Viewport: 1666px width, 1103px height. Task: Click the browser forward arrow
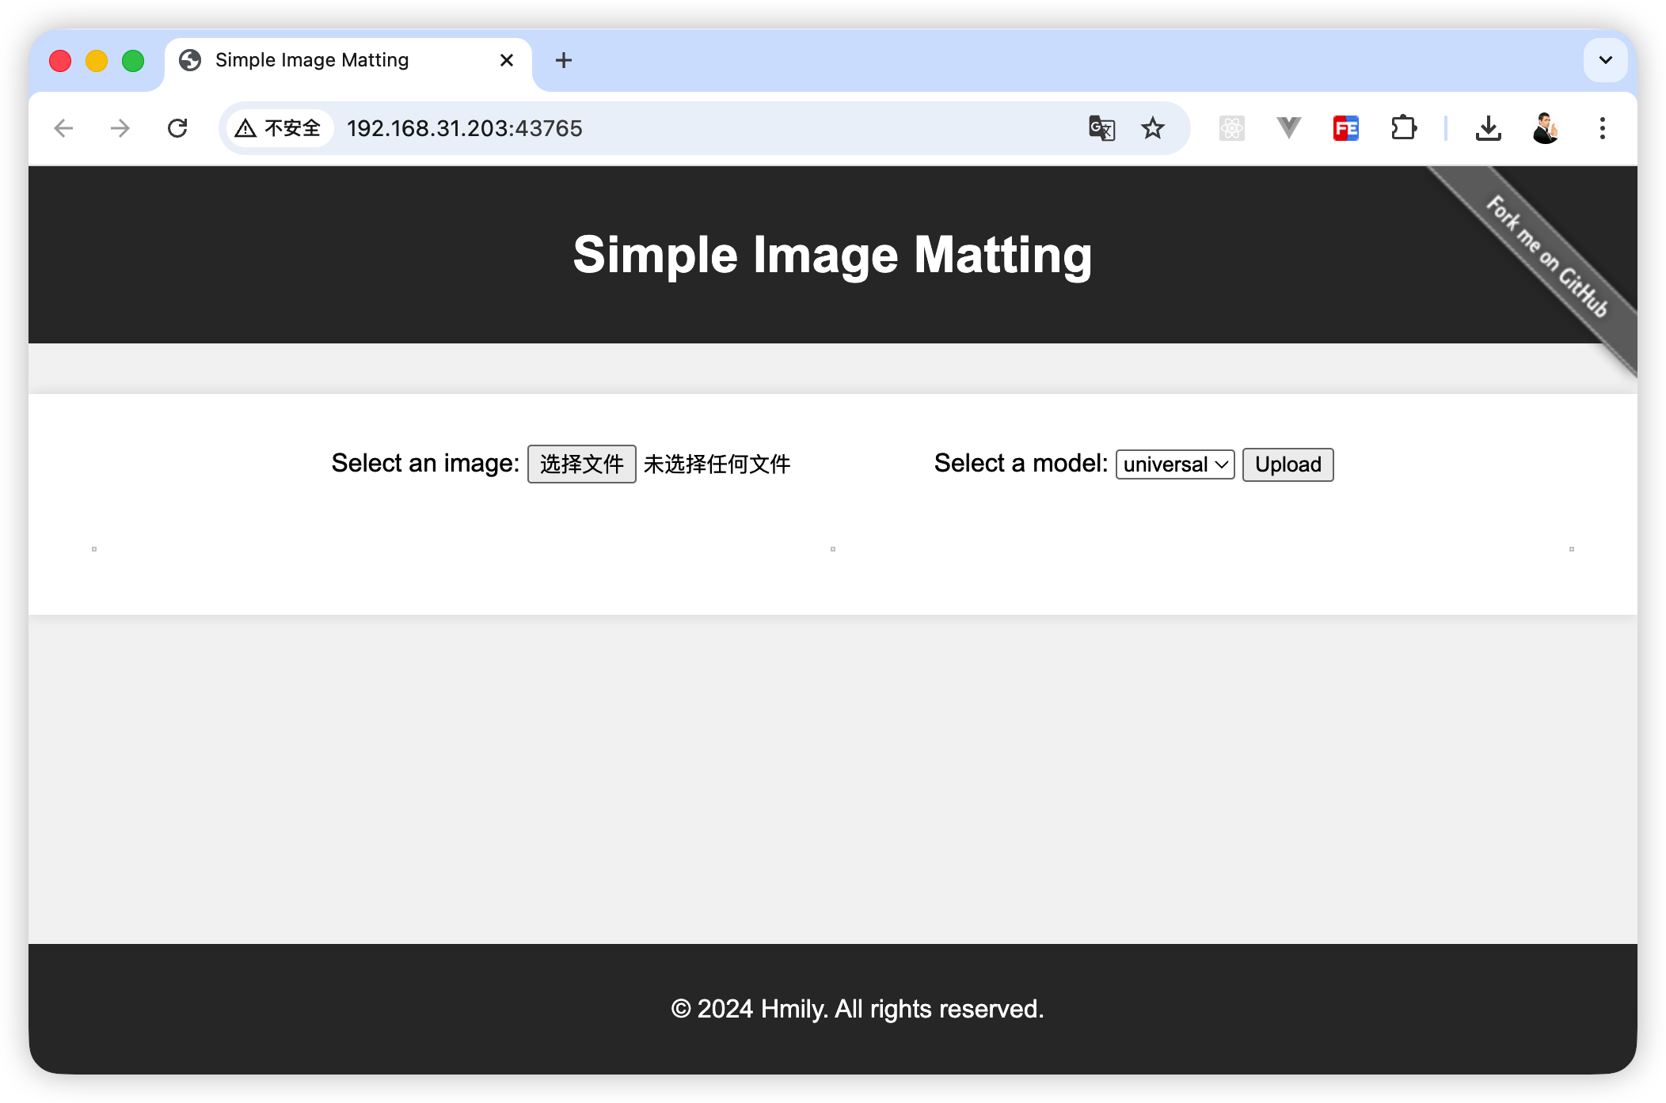[x=120, y=128]
